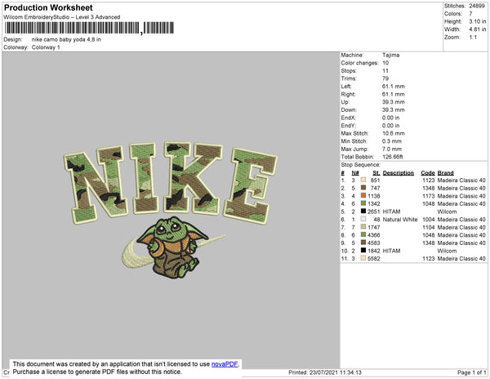
Task: Click the Width value '4.81 in'
Action: point(477,29)
